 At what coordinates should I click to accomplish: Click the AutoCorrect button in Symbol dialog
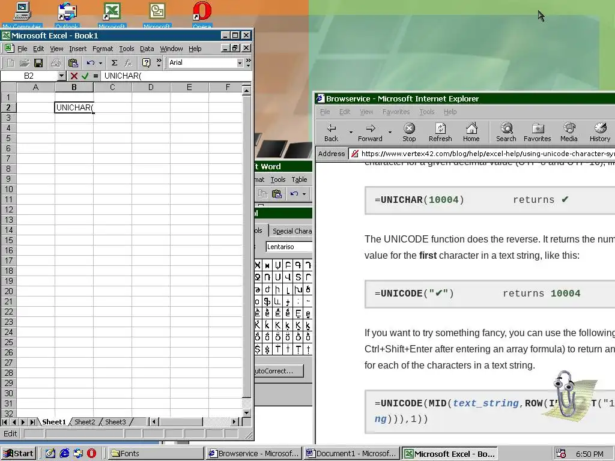pos(279,371)
